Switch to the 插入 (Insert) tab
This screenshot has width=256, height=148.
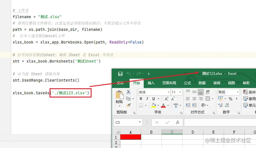[151, 83]
